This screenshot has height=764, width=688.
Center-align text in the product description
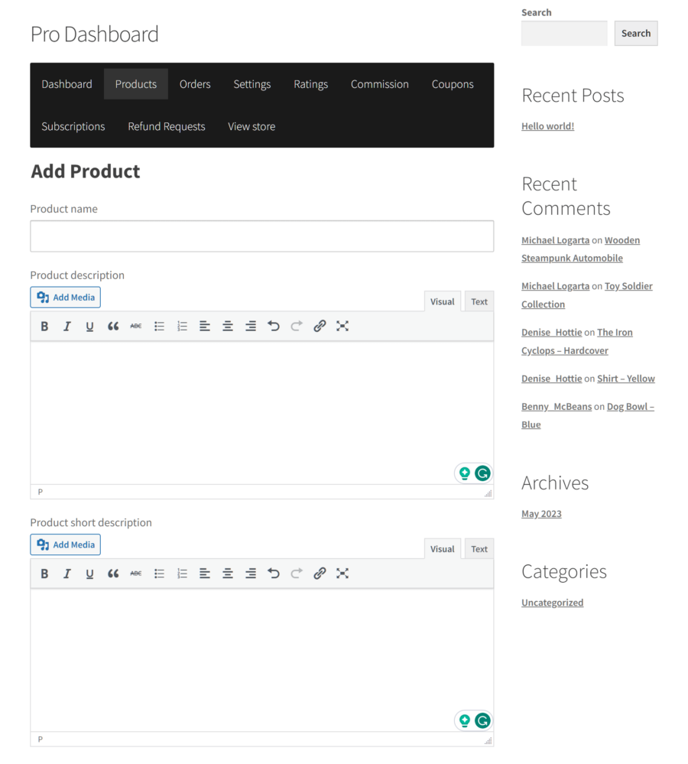(x=228, y=326)
